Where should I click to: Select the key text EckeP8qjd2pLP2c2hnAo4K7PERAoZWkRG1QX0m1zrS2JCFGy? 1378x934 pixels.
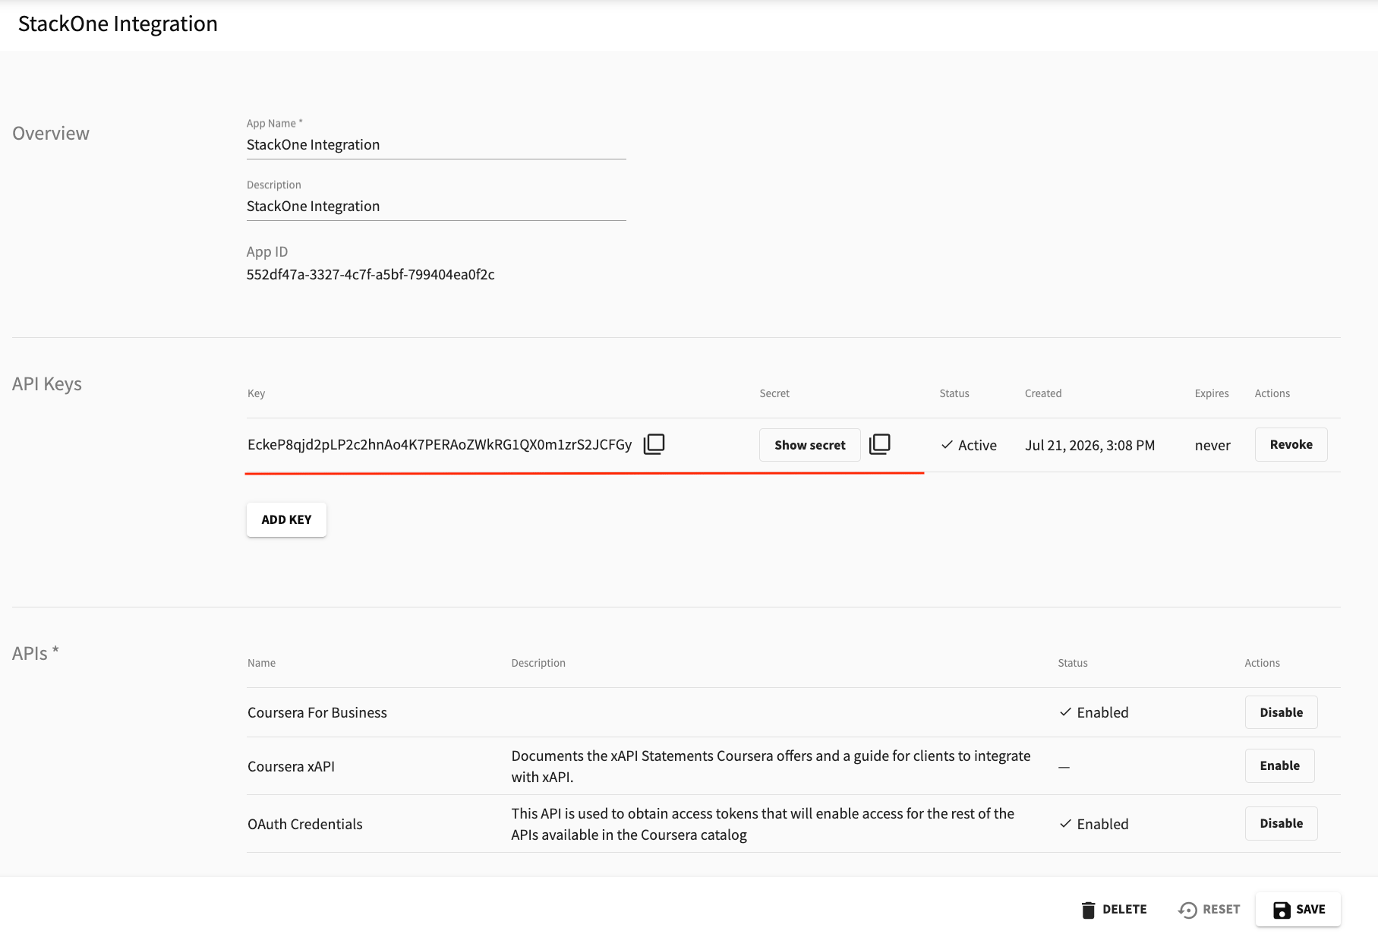pos(440,445)
